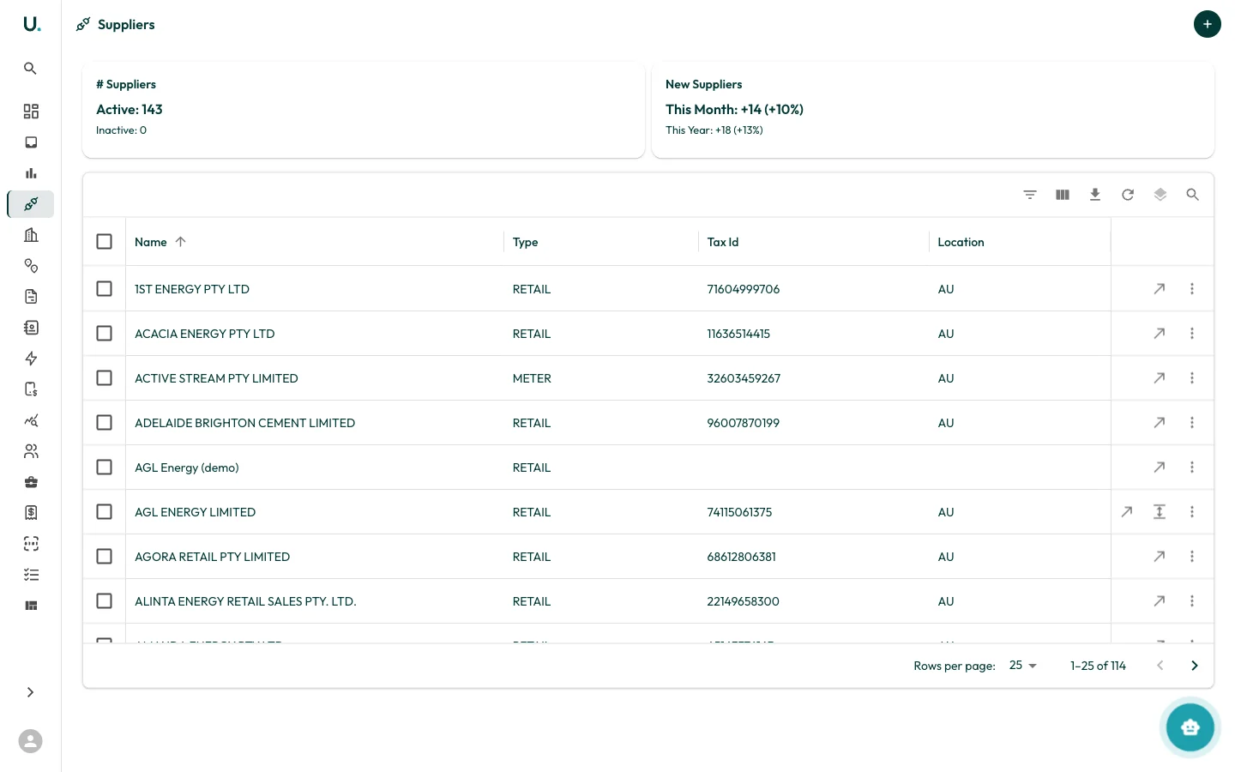Sort by the Name column header
This screenshot has height=772, width=1235.
click(x=151, y=242)
